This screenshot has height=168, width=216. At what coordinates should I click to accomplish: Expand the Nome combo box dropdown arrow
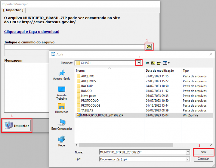tap(188, 152)
